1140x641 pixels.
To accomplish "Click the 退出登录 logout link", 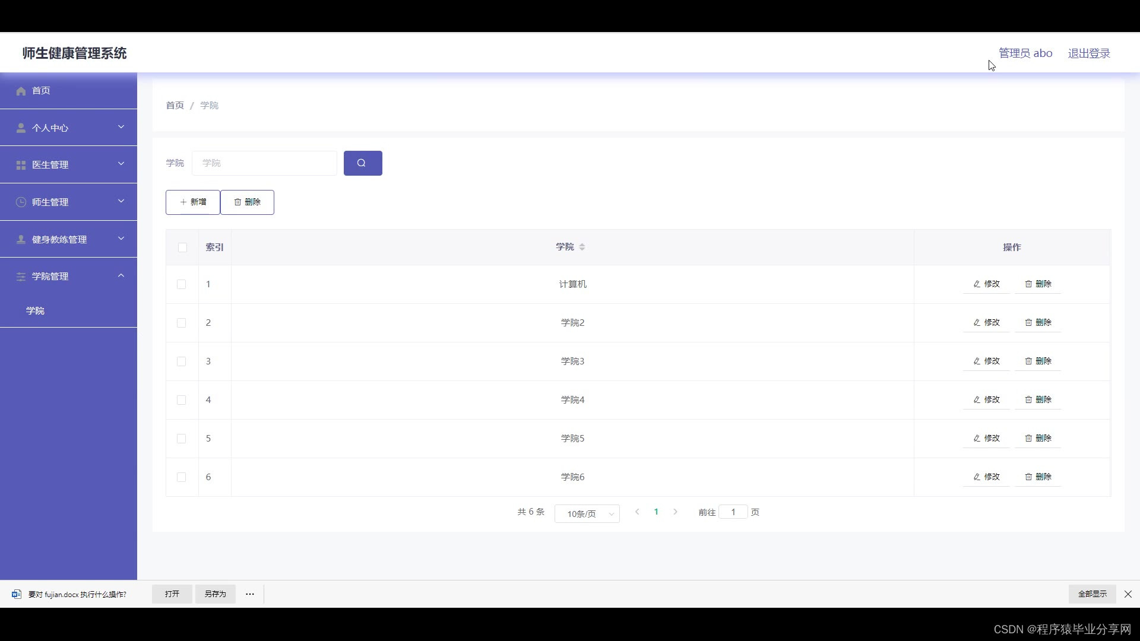I will point(1088,53).
